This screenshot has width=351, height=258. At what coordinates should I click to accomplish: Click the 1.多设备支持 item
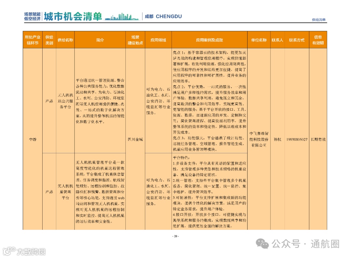(210, 169)
